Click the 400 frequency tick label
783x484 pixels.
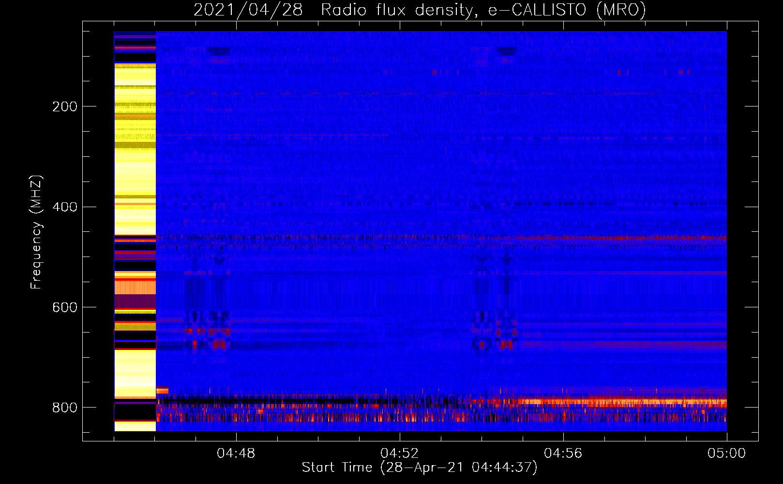[64, 207]
